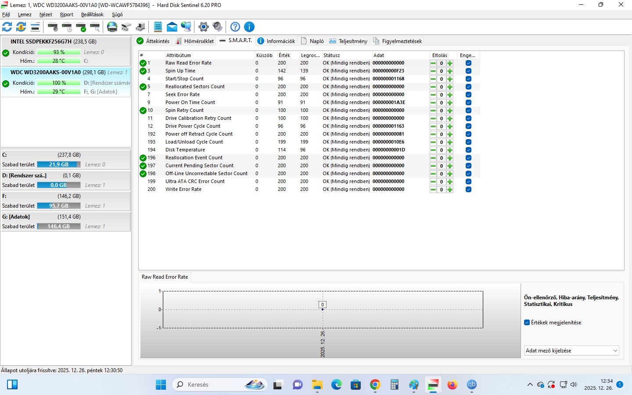This screenshot has height=395, width=632.
Task: Select the INTEL SSDPEKKF256G7H disk entry
Action: [66, 51]
